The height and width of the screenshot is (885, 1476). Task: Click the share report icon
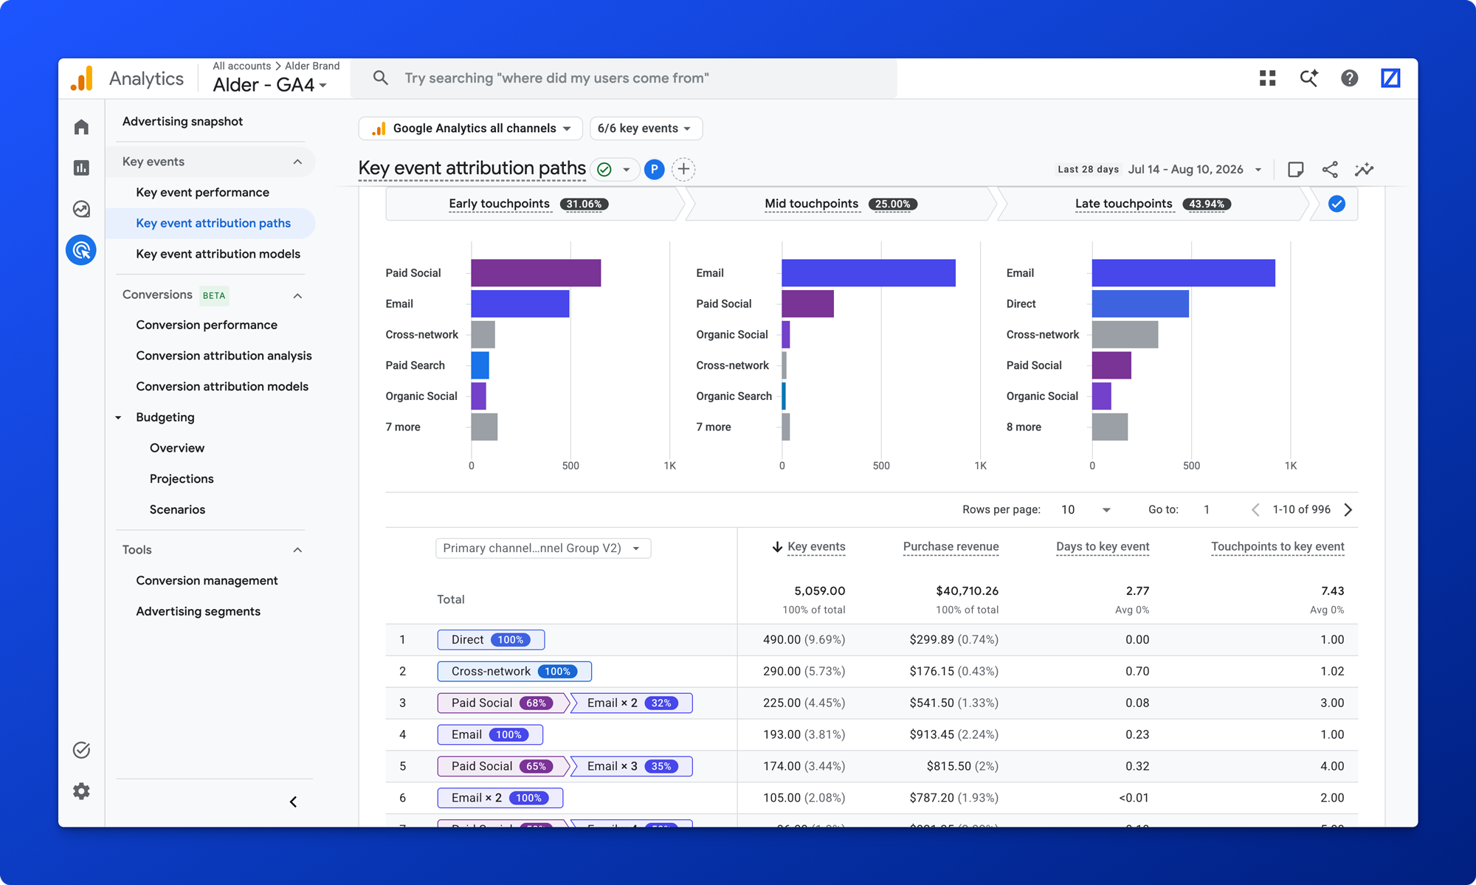1330,170
